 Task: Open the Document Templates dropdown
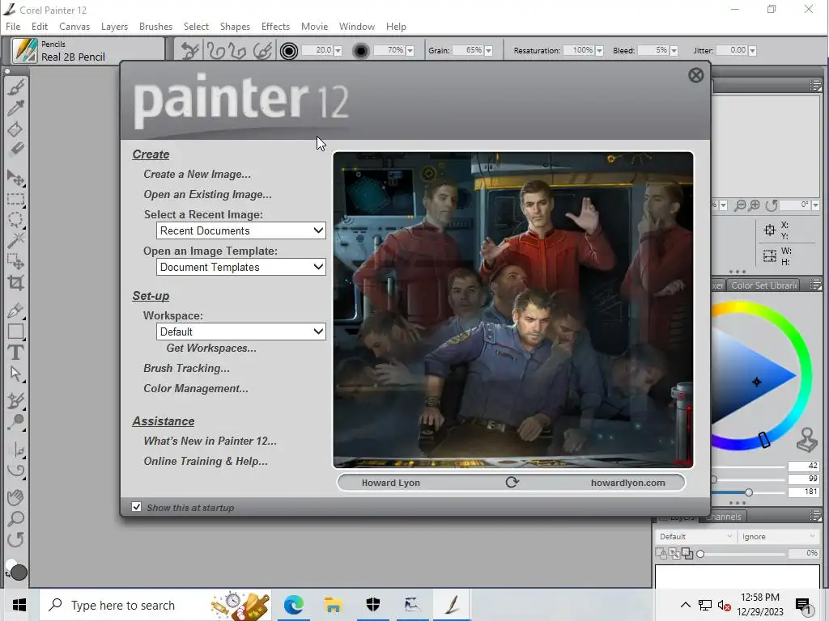pos(241,267)
